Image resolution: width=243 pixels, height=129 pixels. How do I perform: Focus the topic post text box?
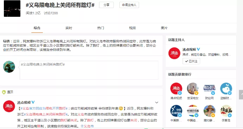tap(89, 70)
